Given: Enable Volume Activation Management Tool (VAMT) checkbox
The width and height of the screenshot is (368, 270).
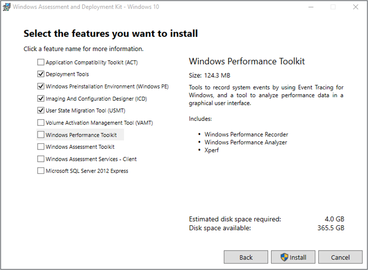Looking at the screenshot, I should tap(40, 123).
